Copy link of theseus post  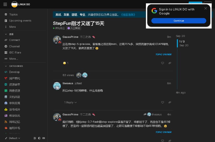[x=170, y=102]
